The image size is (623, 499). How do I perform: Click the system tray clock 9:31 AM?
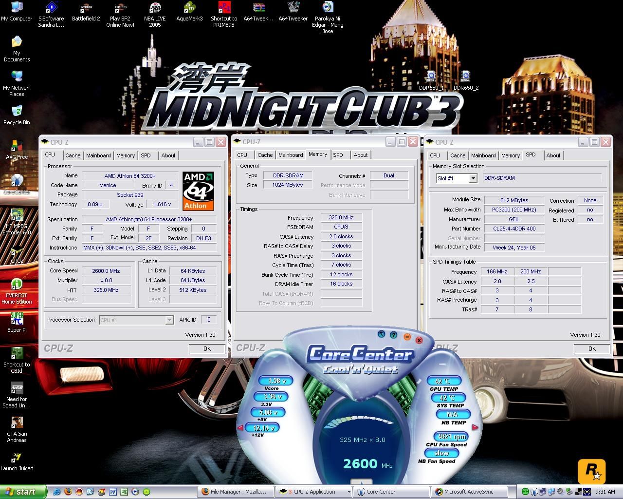[605, 492]
